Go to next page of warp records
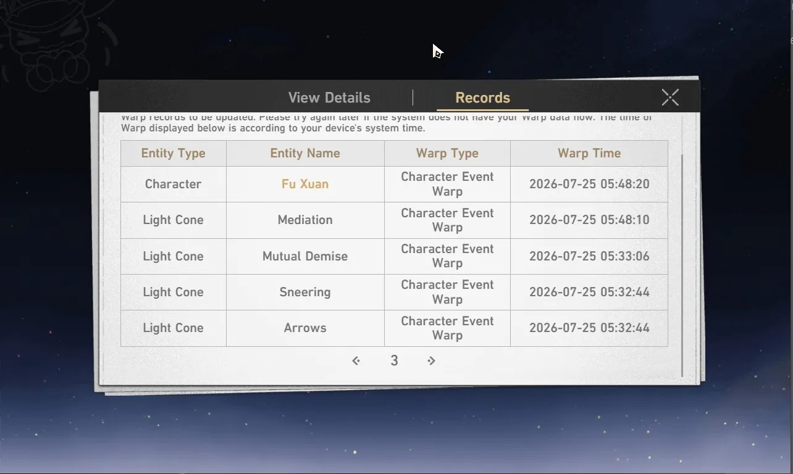 431,360
